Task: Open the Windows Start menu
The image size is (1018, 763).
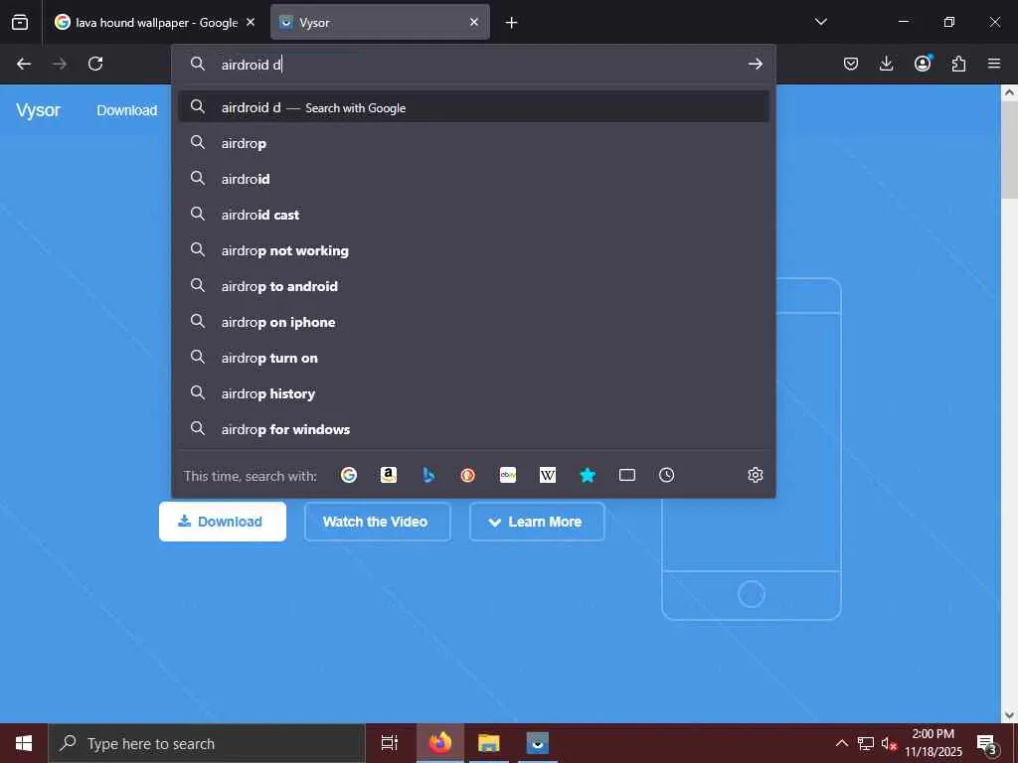Action: tap(24, 743)
